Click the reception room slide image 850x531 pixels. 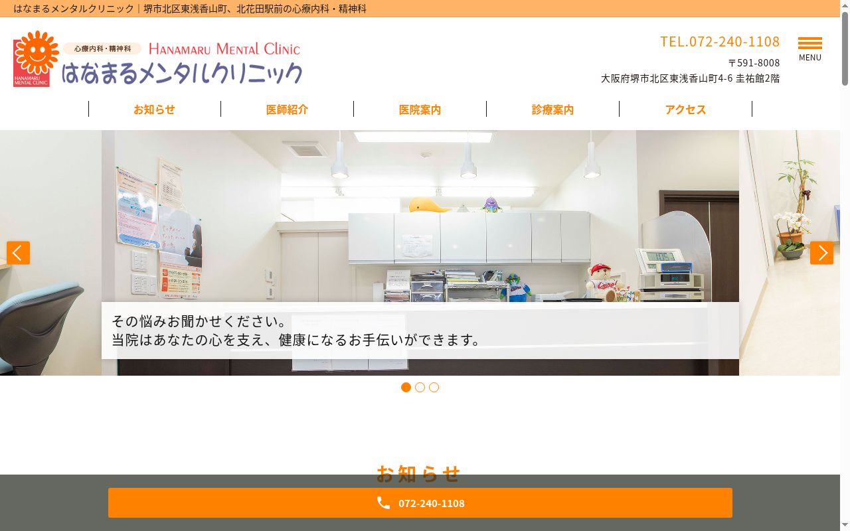point(420,253)
